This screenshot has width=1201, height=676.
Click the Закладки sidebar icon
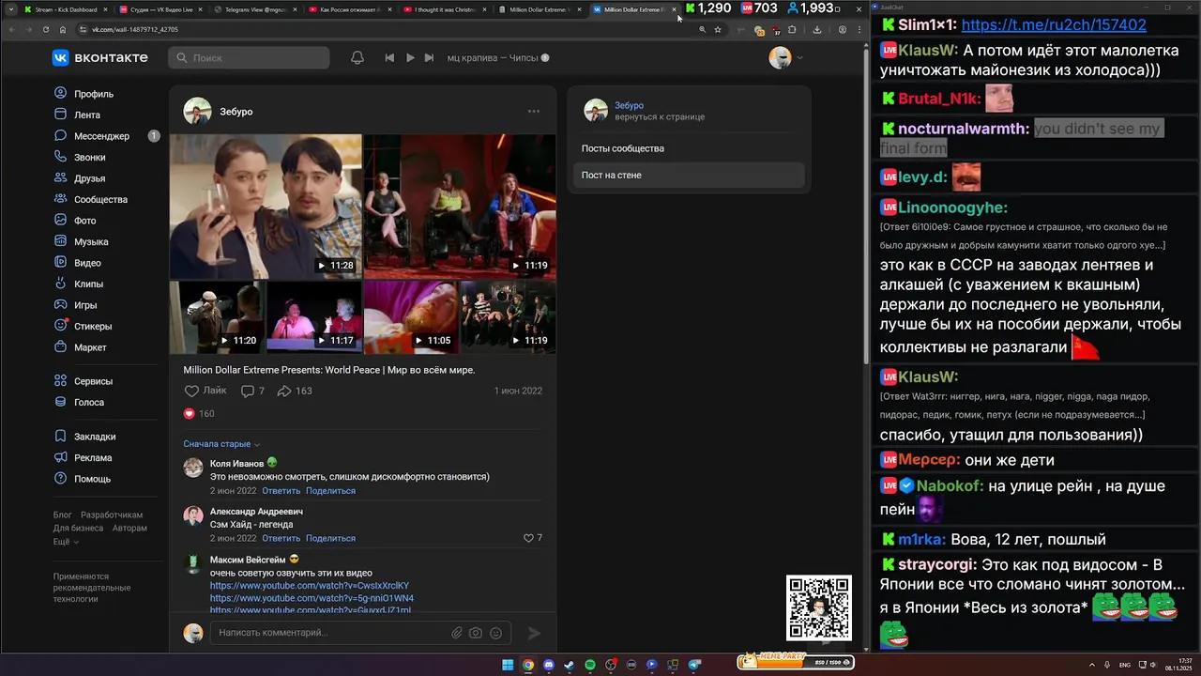(x=61, y=437)
